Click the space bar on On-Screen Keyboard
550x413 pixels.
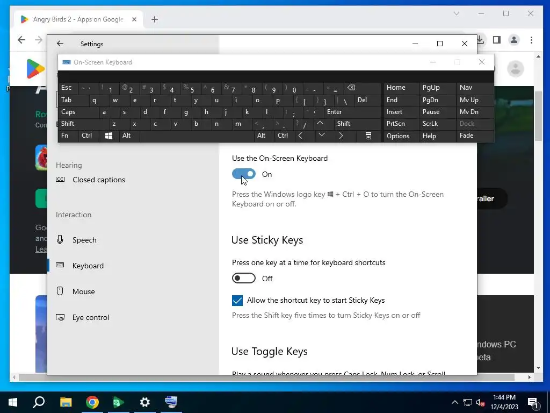pyautogui.click(x=197, y=136)
